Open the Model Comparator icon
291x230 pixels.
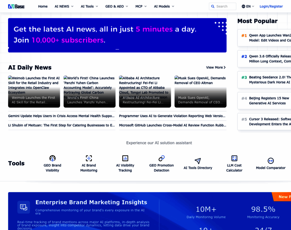point(271,161)
